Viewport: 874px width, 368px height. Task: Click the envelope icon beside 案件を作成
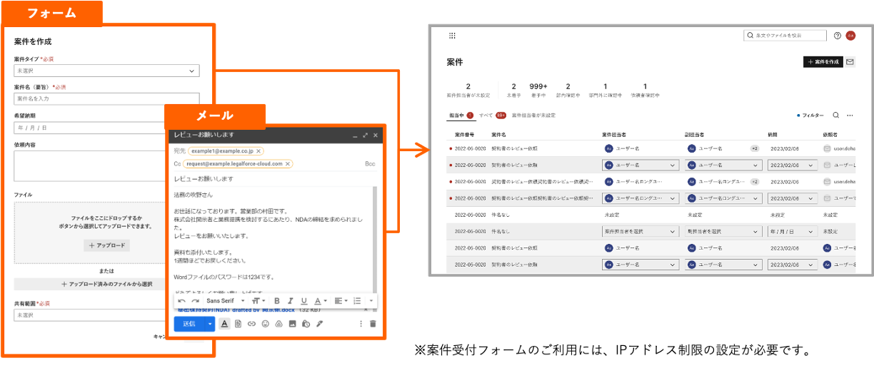click(x=850, y=62)
